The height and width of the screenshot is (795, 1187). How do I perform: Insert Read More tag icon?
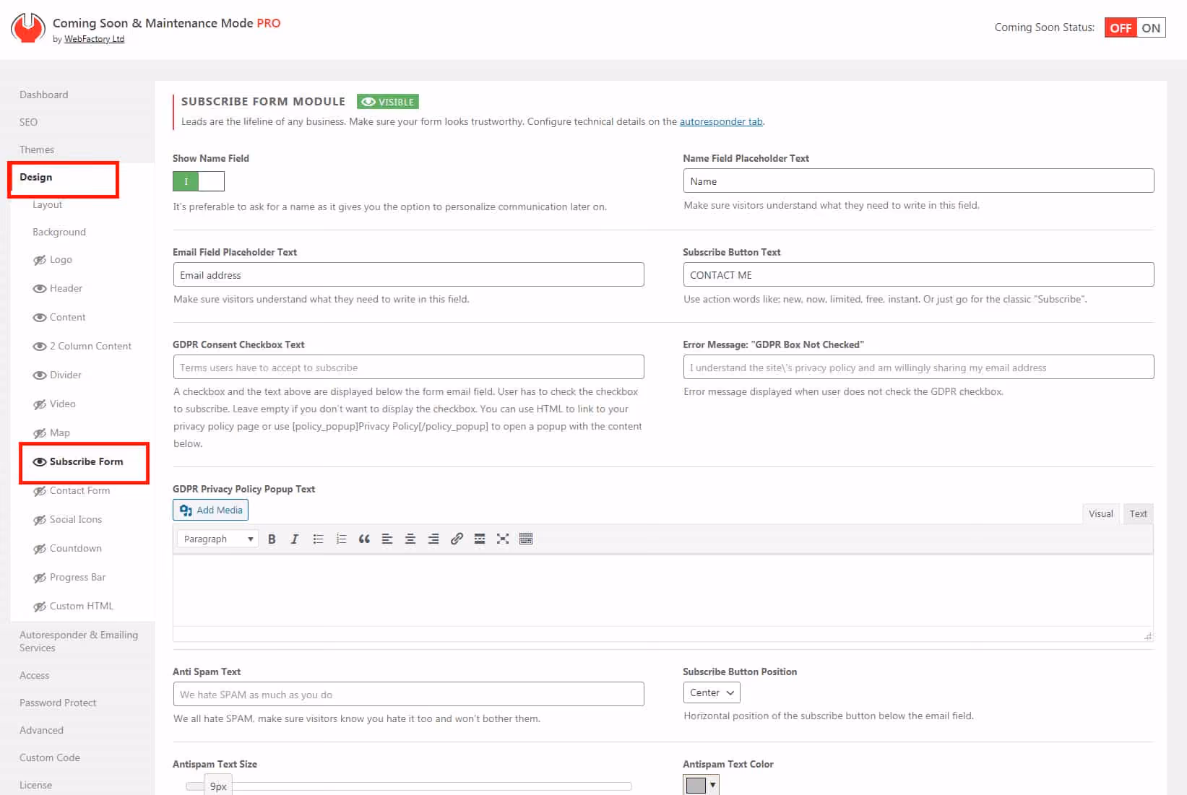(x=480, y=539)
